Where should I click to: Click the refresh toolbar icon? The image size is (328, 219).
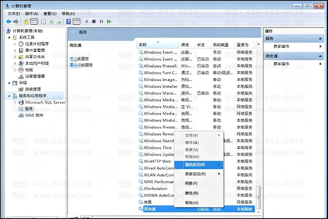51,22
